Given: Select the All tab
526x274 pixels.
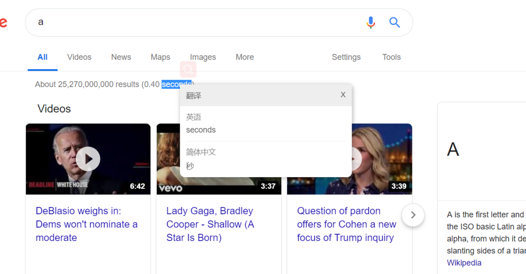Looking at the screenshot, I should pos(42,57).
